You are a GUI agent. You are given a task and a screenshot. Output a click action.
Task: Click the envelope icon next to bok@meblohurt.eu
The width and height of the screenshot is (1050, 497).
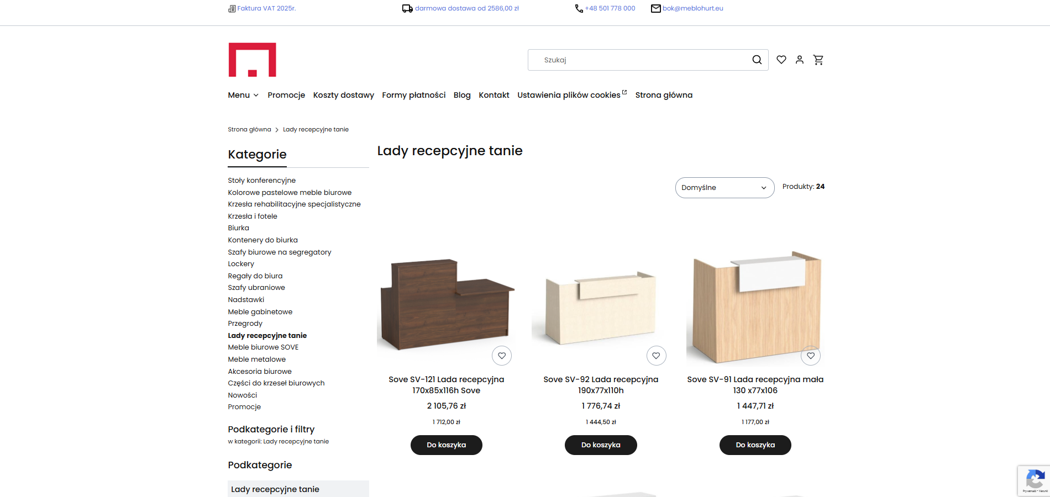655,8
